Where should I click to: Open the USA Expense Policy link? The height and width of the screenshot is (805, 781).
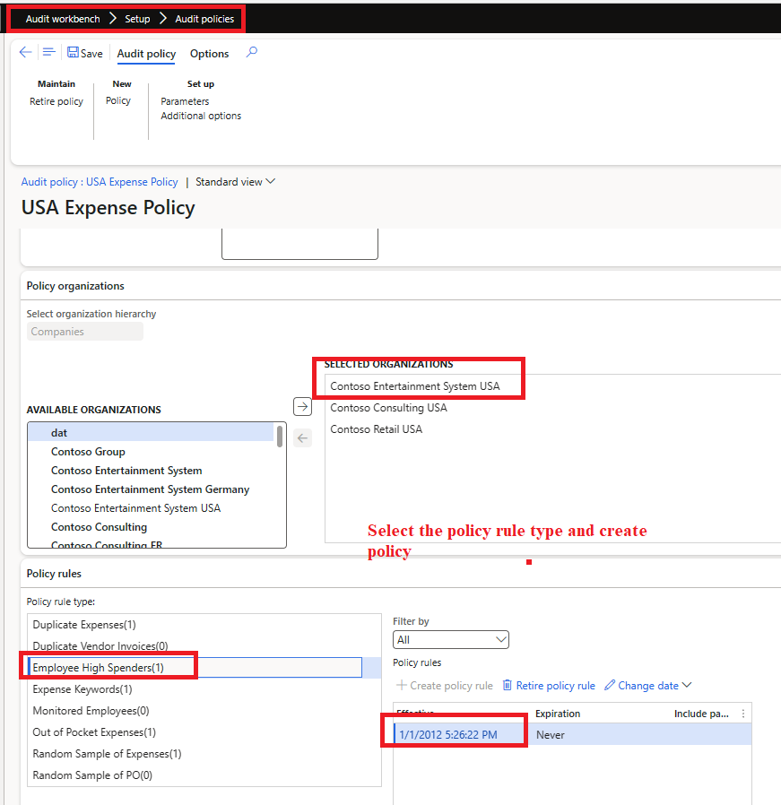coord(132,181)
